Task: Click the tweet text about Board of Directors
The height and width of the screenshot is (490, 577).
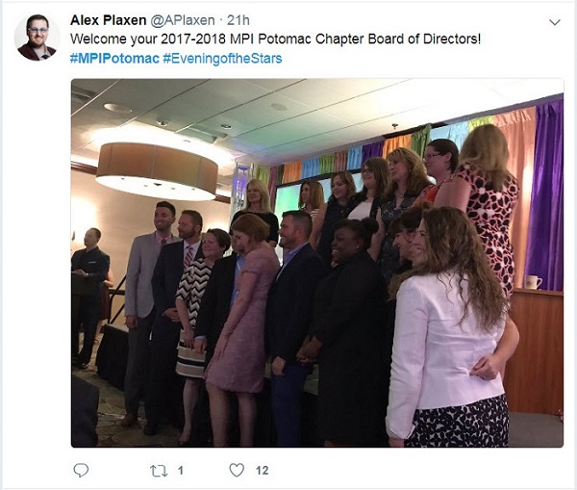Action: click(275, 39)
